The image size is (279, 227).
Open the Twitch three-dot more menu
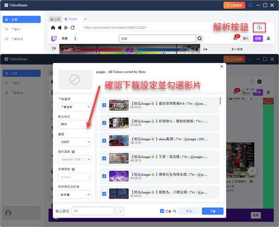75,39
